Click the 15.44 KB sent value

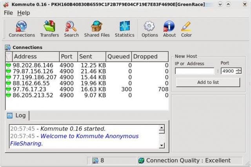pos(93,77)
